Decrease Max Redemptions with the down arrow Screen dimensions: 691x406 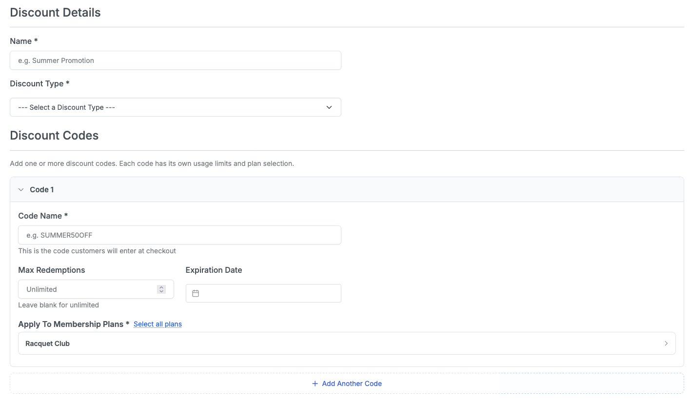tap(161, 292)
